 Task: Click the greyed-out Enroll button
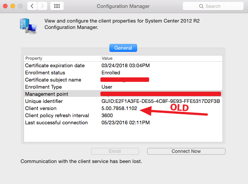pyautogui.click(x=115, y=151)
